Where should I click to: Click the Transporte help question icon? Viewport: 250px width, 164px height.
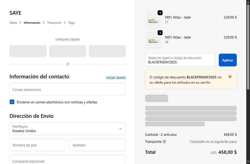(x=164, y=142)
